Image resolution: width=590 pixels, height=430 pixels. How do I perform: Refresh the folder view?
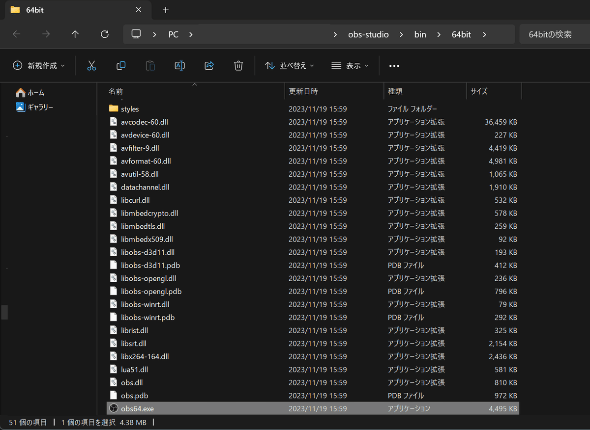click(x=104, y=34)
